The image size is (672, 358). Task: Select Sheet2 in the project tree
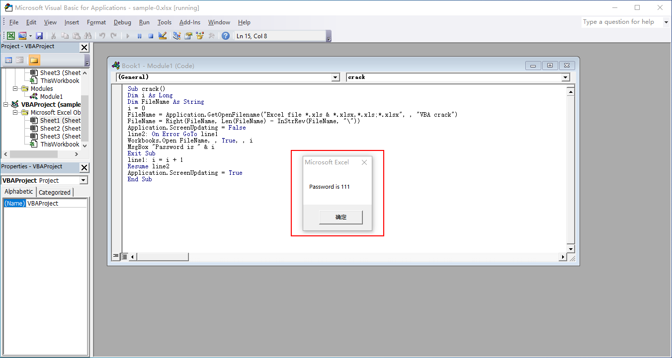60,129
